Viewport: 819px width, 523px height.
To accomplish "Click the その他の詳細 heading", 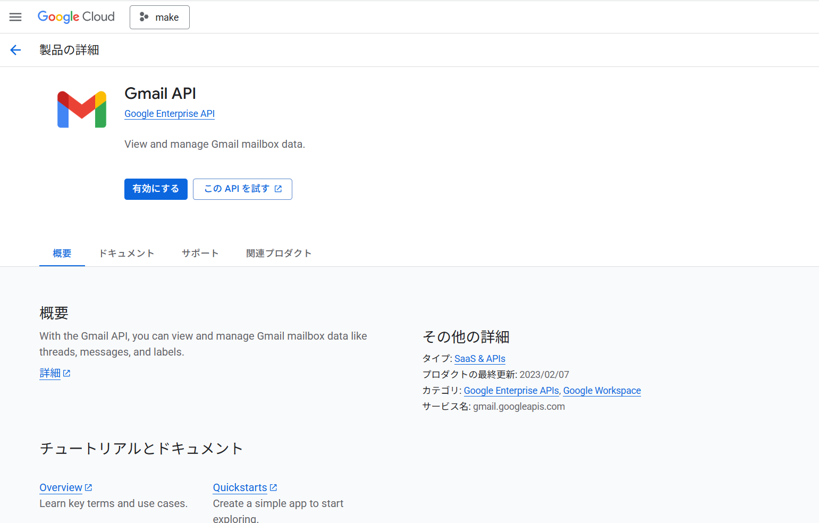I will point(466,337).
